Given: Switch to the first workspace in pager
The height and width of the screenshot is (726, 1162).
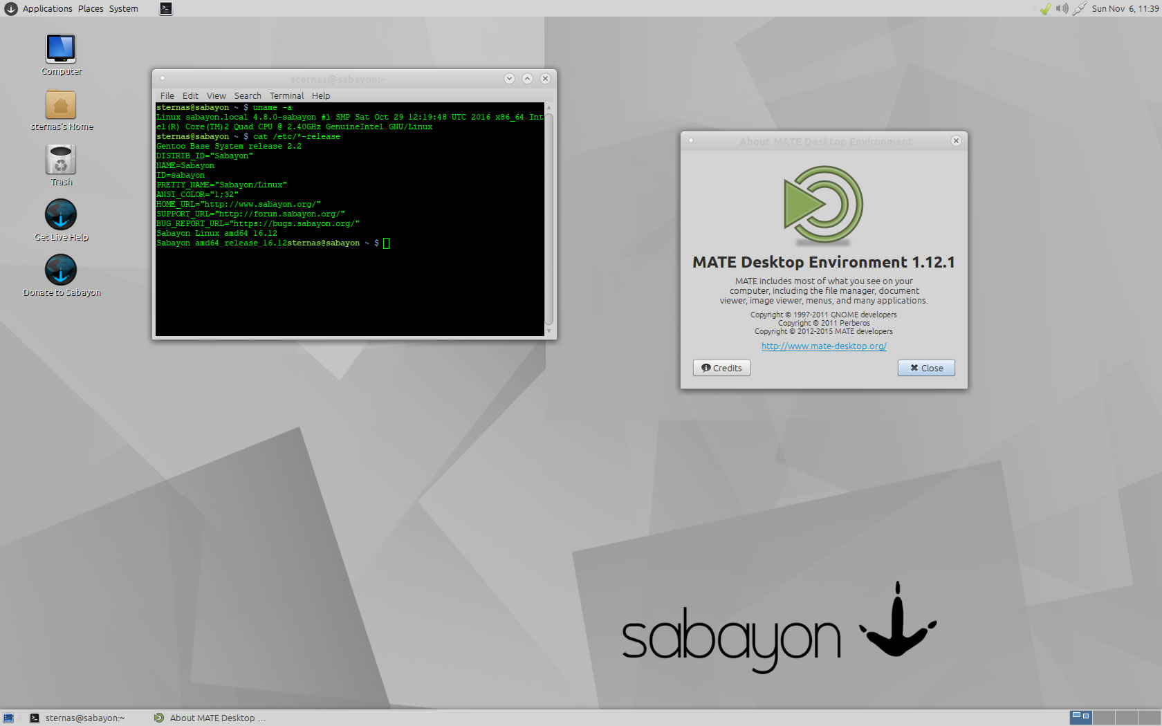Looking at the screenshot, I should tap(1080, 718).
